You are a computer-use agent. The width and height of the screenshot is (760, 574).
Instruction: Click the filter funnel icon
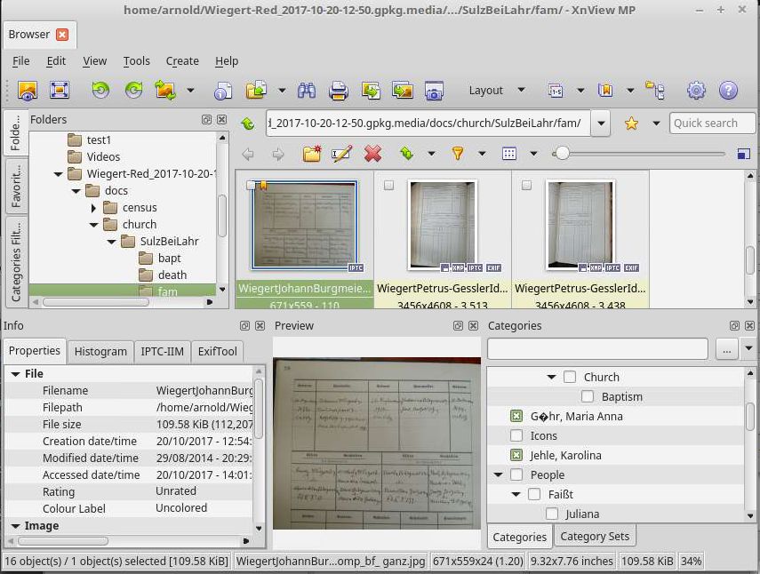tap(458, 154)
